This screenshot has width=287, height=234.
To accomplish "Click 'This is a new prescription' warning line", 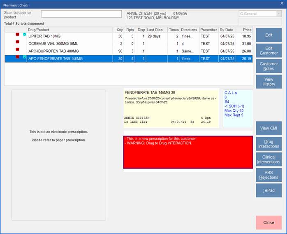I will pyautogui.click(x=160, y=139).
